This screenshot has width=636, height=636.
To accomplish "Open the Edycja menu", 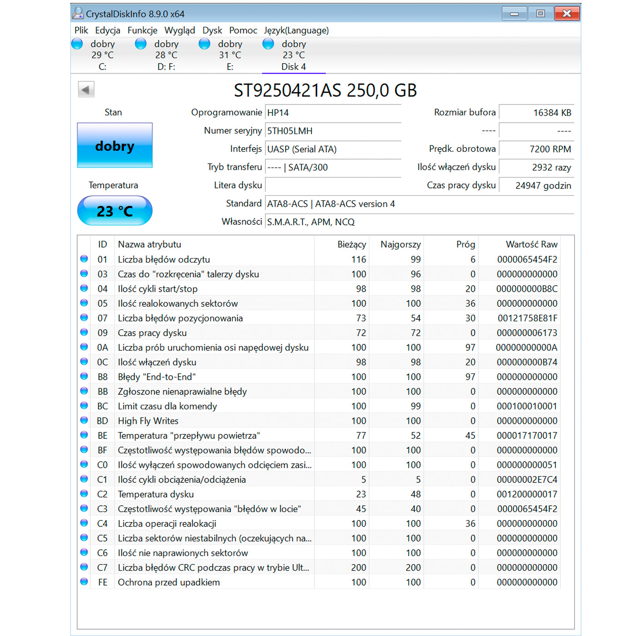I will (x=108, y=30).
